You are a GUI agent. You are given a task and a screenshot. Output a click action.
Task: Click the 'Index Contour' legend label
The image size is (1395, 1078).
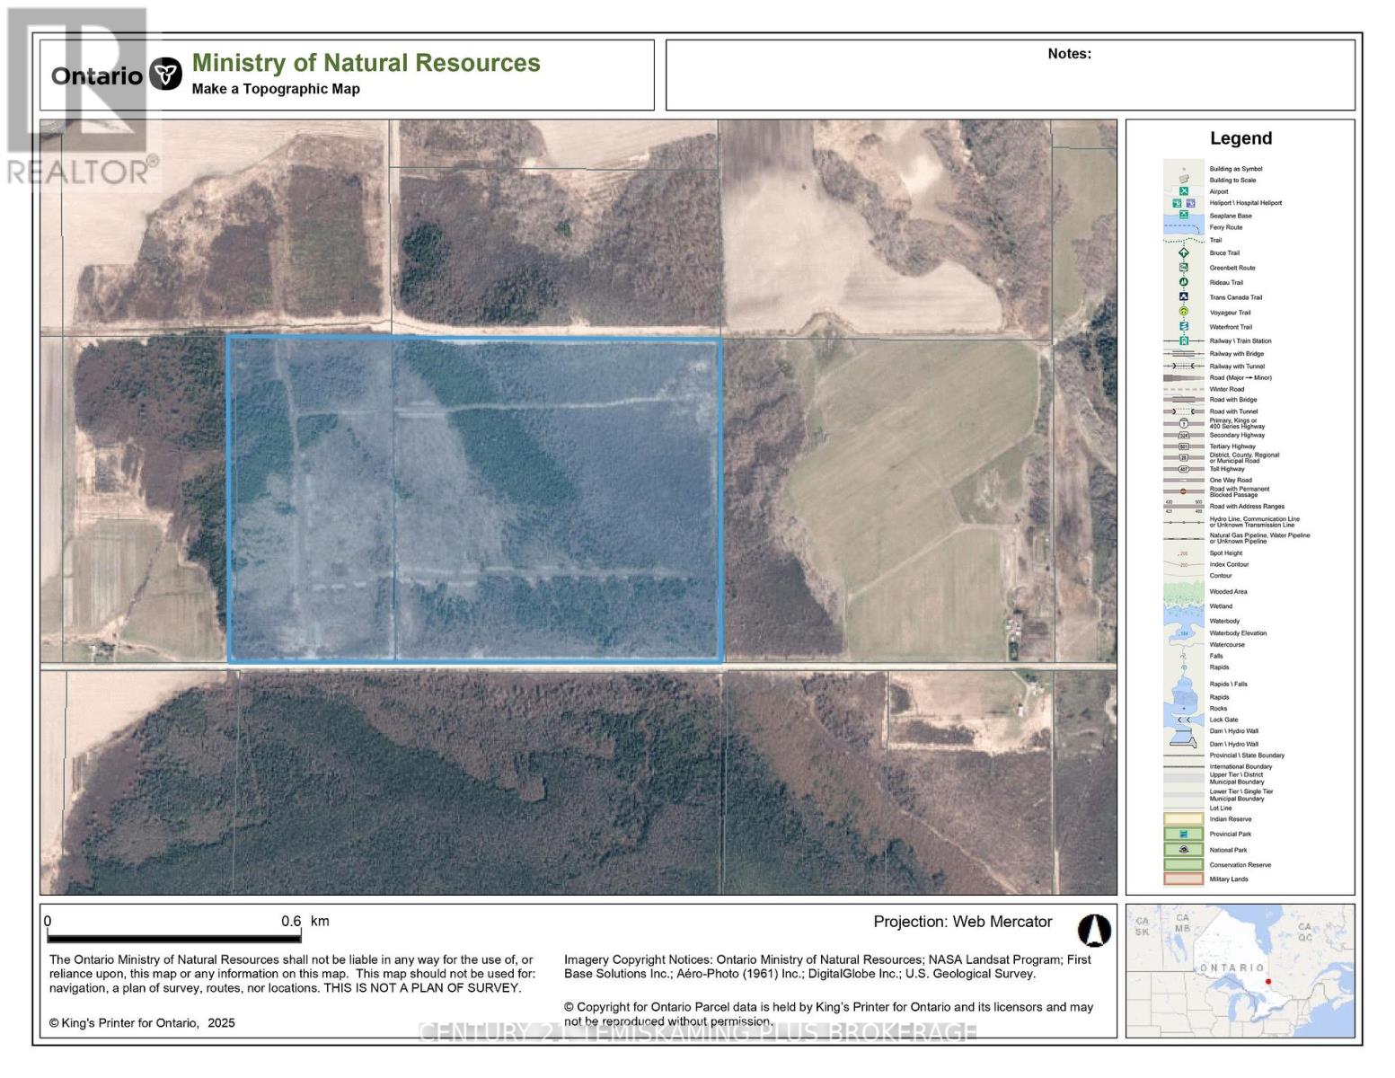[1228, 564]
